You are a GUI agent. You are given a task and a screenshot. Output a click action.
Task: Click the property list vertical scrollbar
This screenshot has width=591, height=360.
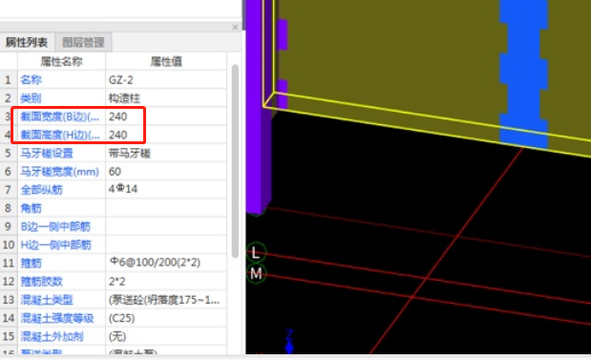tap(235, 161)
